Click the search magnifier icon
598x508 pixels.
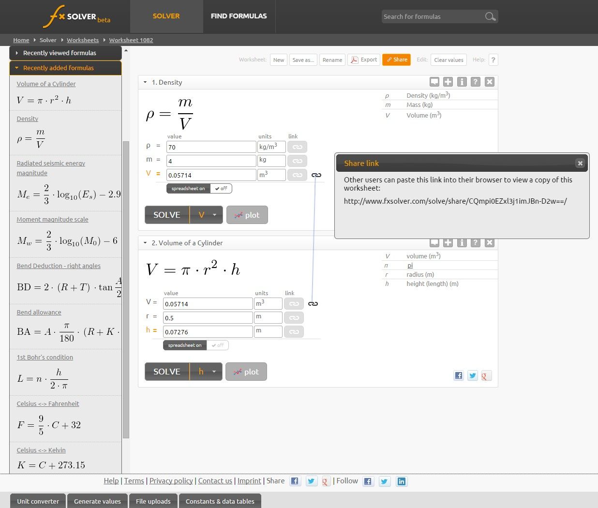click(x=490, y=16)
